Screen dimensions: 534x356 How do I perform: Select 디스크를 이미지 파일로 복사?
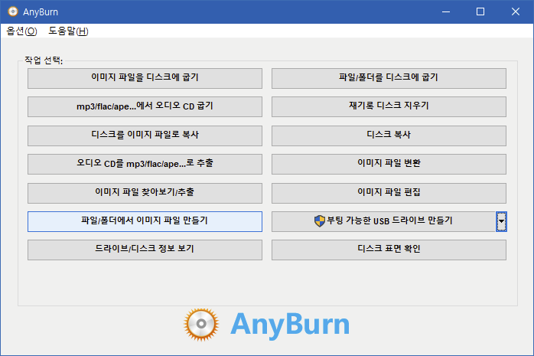[145, 136]
